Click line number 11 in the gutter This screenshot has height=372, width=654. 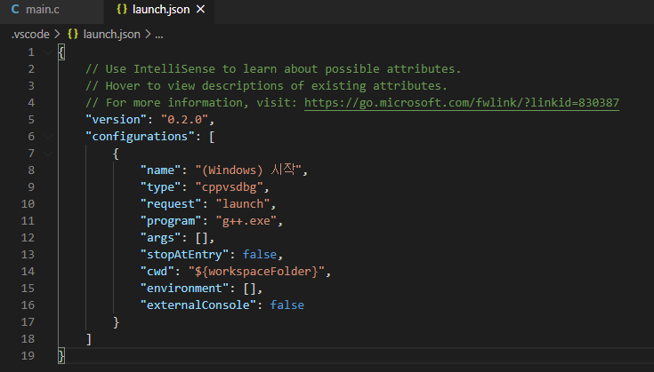tap(28, 221)
